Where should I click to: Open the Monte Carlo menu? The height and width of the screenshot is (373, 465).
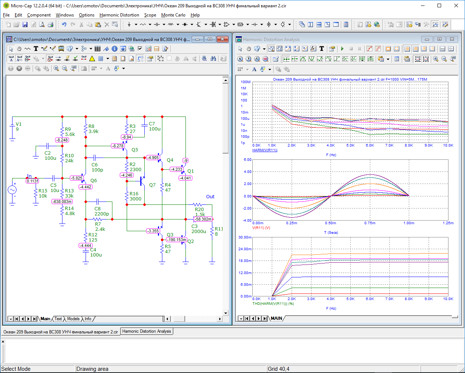tap(173, 15)
